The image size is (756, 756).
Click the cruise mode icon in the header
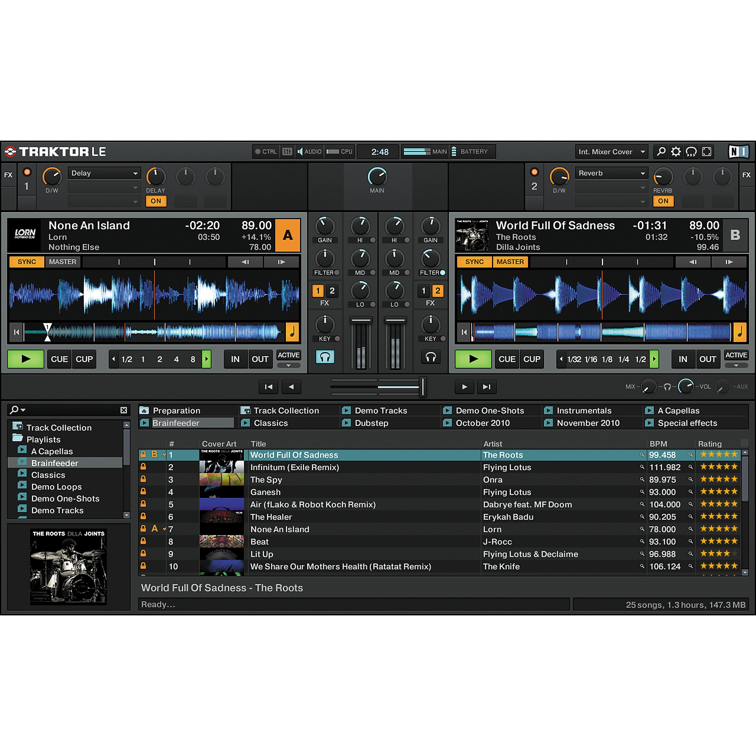click(x=691, y=152)
